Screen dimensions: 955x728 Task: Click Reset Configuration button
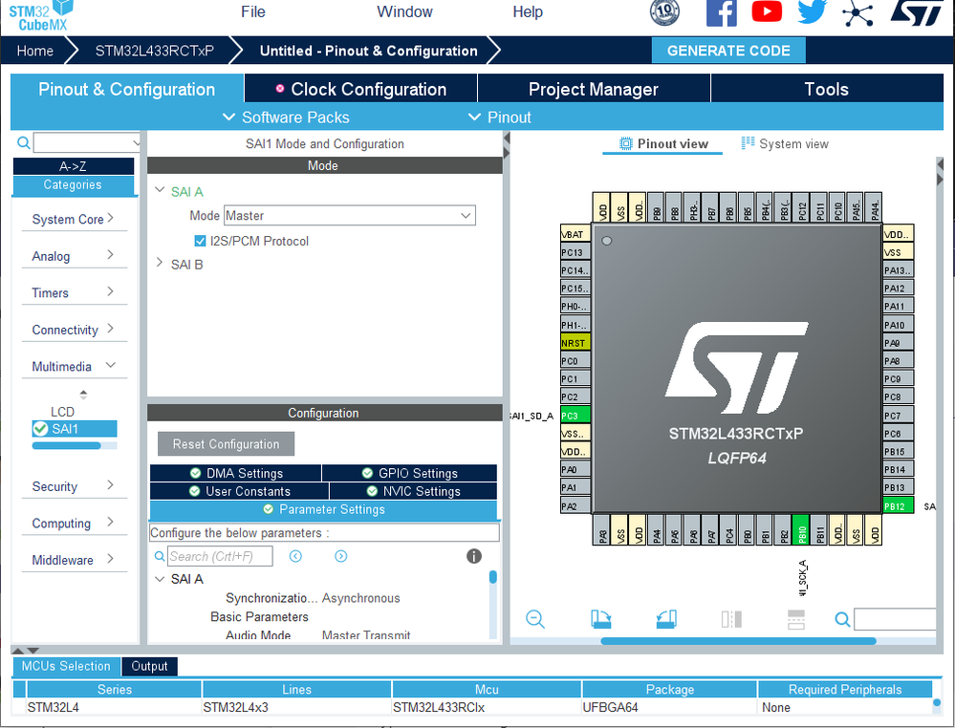(x=226, y=443)
